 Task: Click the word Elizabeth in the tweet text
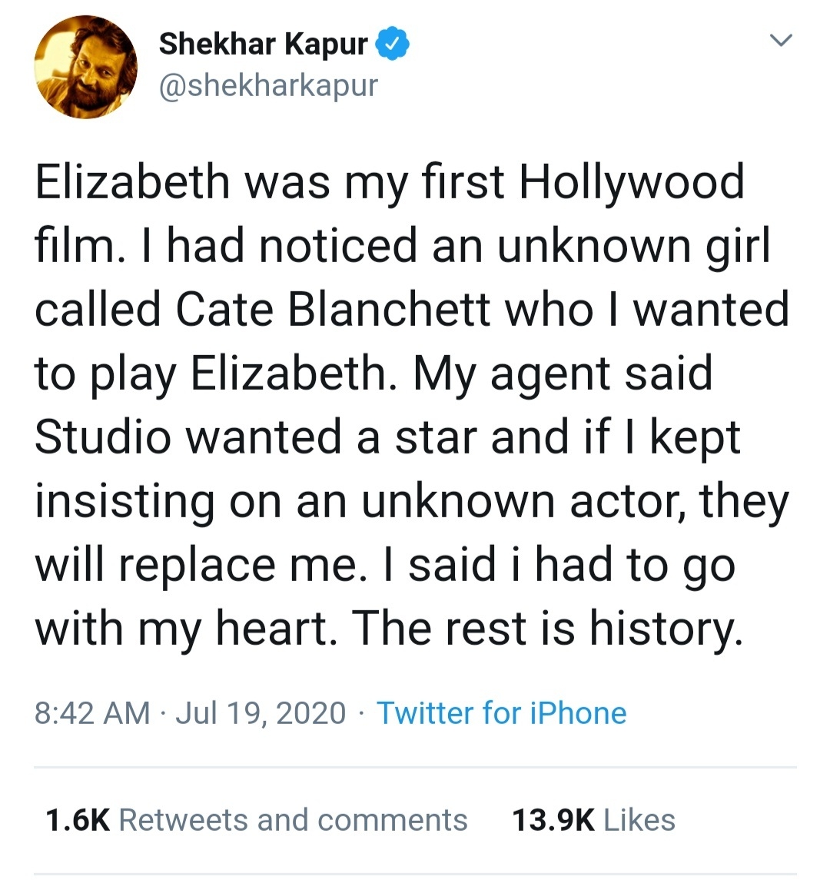pyautogui.click(x=131, y=180)
